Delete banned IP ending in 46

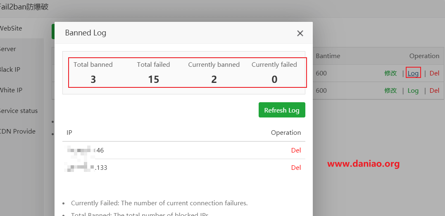296,150
